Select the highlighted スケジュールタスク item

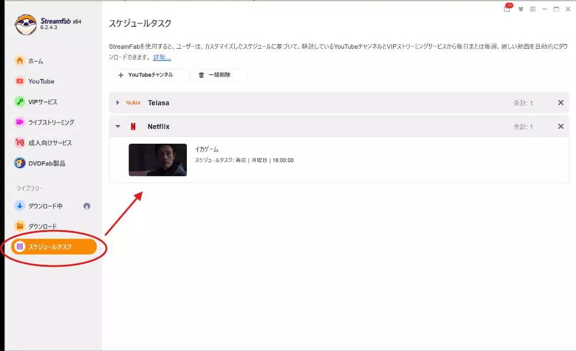pos(54,247)
